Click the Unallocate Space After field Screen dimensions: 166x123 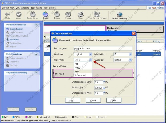99,93
